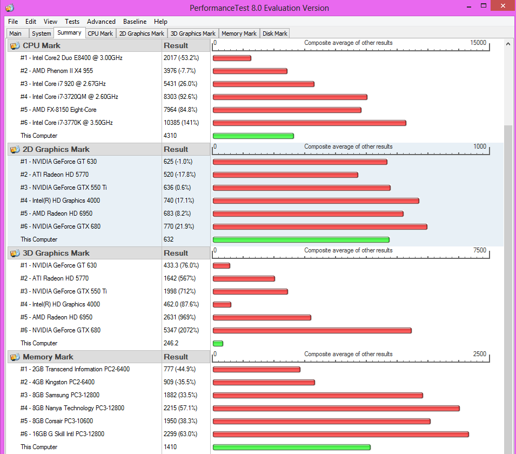Click the green Memory Mark This Computer bar

pos(292,447)
